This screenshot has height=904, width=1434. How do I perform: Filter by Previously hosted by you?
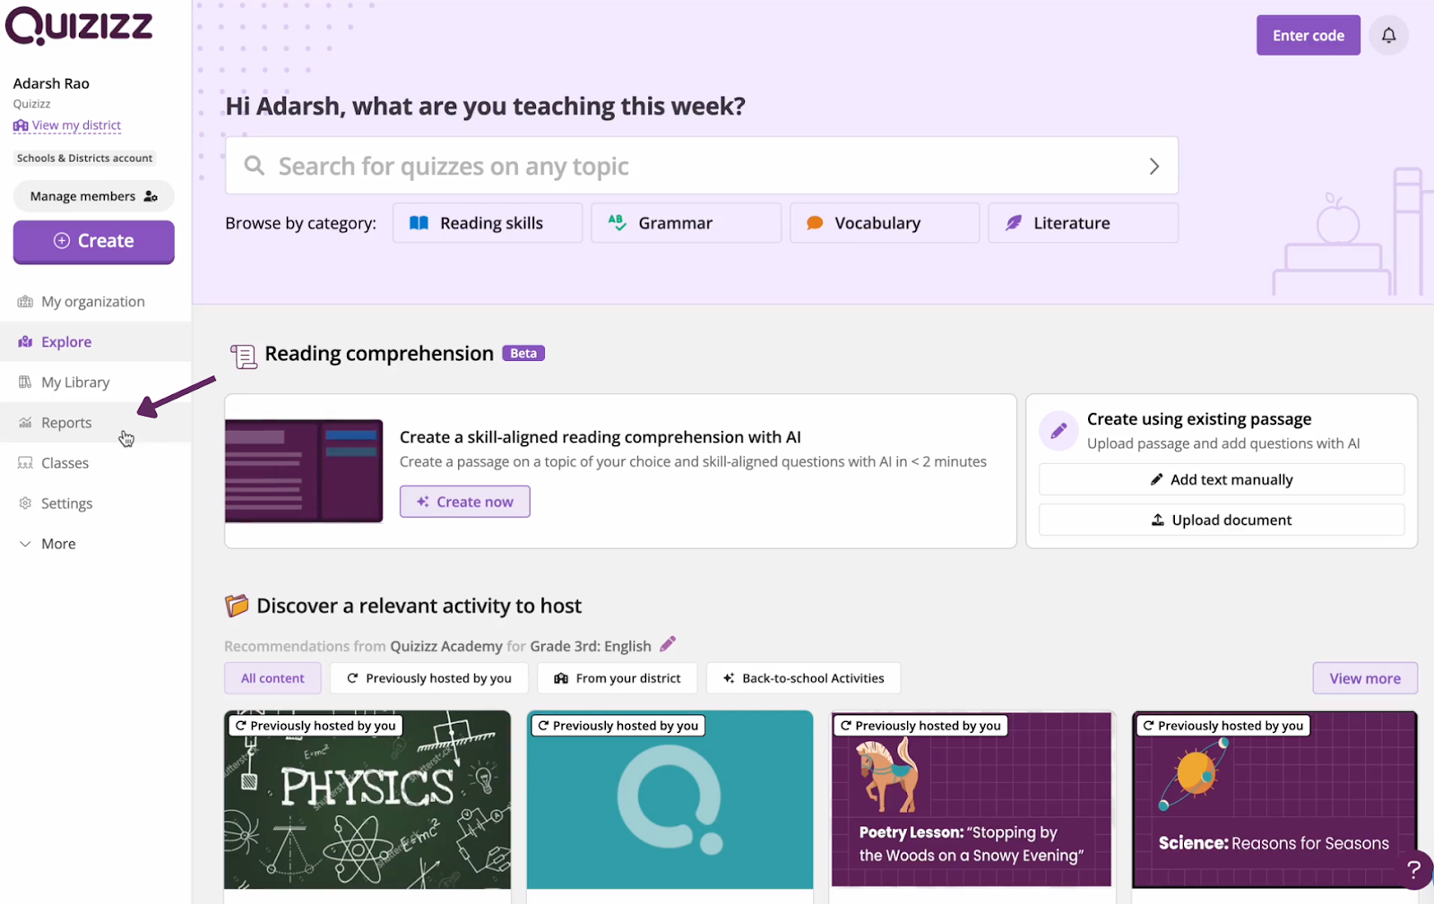tap(429, 678)
